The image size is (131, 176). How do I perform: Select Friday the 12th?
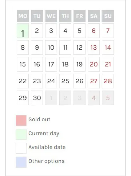coord(79,47)
